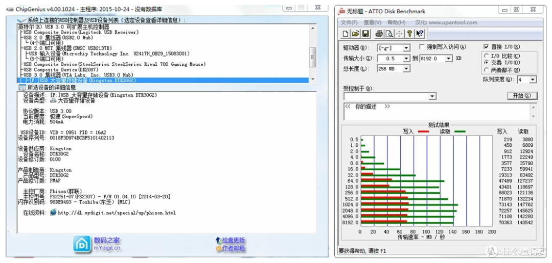Viewport: 552px width, 263px height.
Task: Click the VID = 0951 PID = 16A2 text
Action: pos(78,133)
